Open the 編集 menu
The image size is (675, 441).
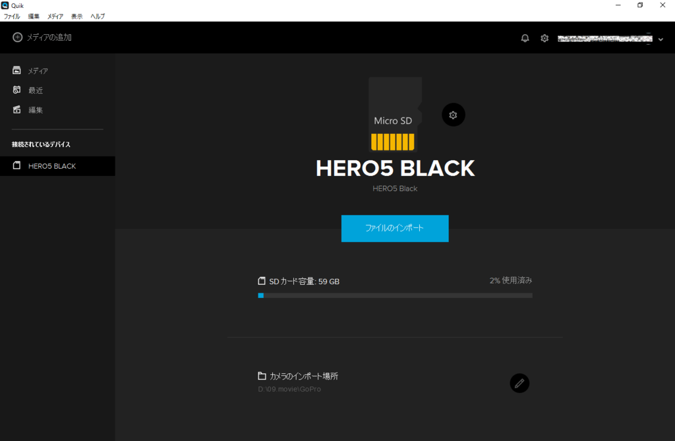34,16
